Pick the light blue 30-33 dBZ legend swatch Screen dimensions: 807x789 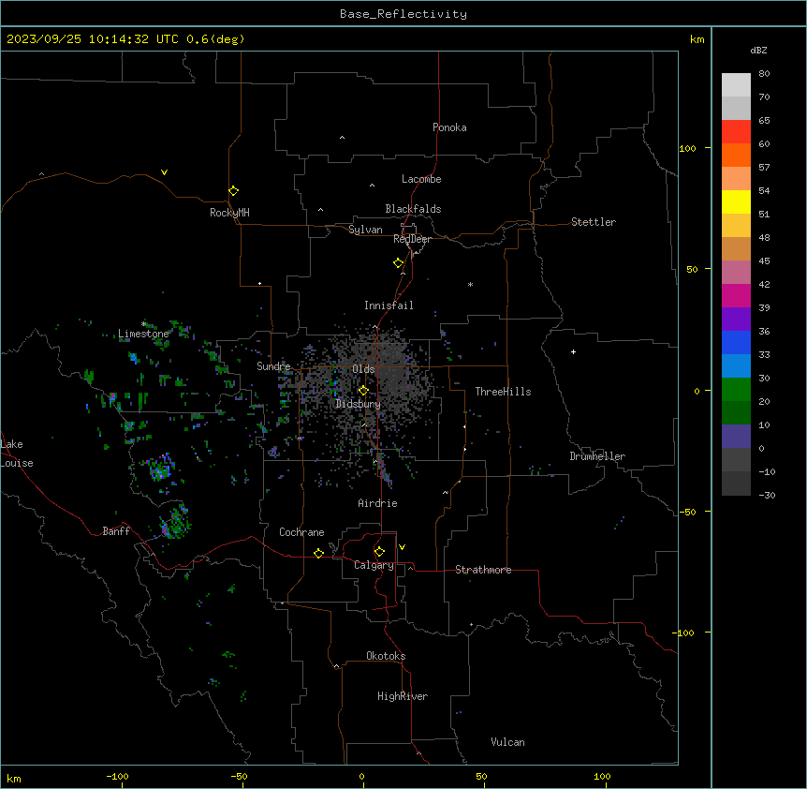pyautogui.click(x=736, y=366)
